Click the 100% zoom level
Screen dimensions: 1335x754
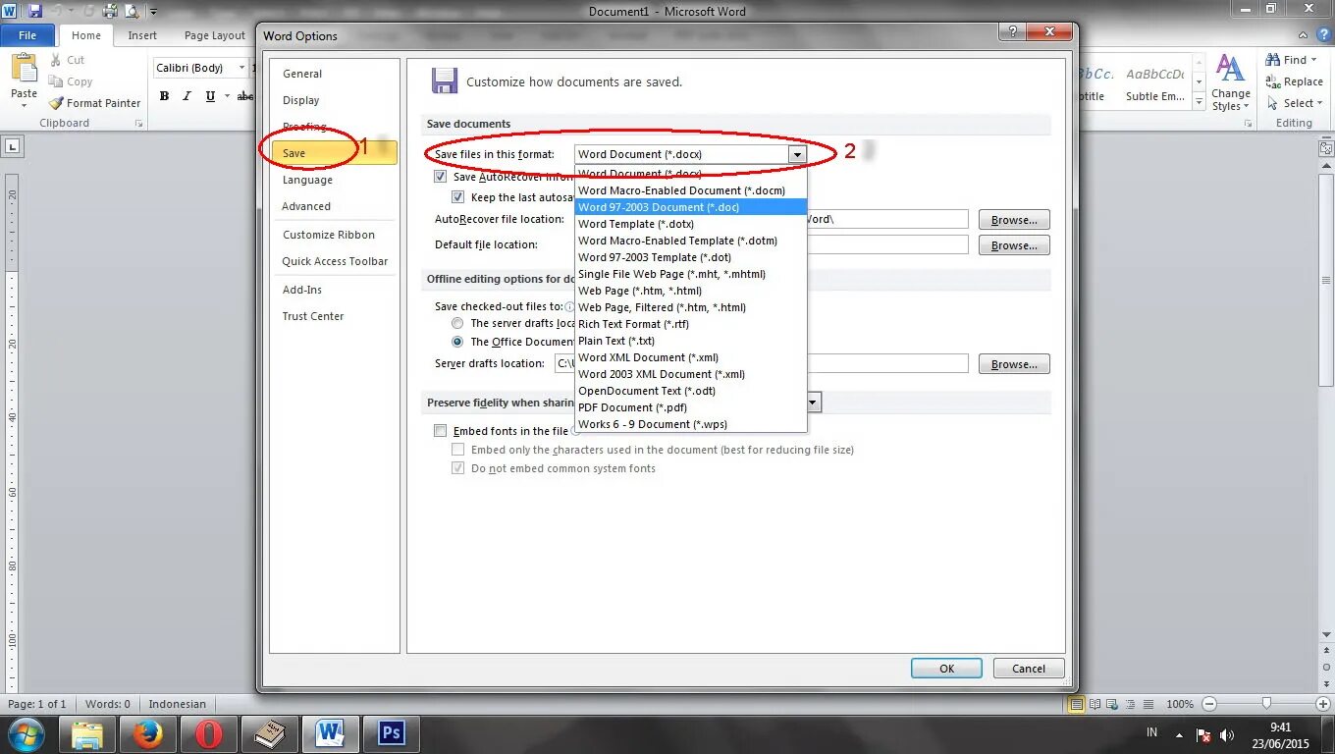1180,704
